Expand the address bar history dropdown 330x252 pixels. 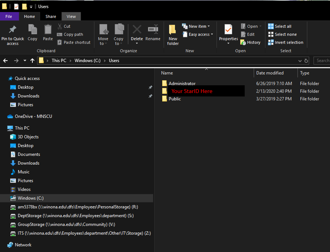tap(300, 61)
